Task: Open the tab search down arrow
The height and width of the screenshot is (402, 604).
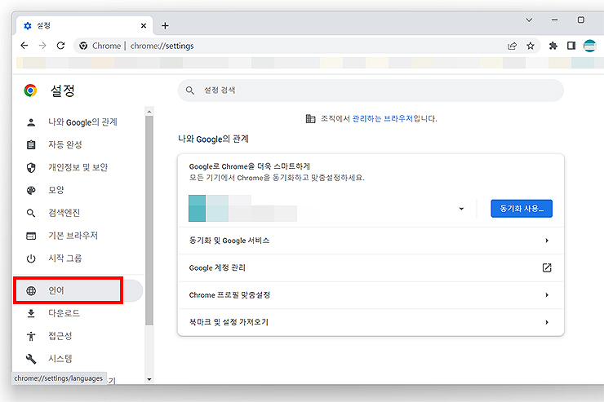Action: pyautogui.click(x=529, y=20)
